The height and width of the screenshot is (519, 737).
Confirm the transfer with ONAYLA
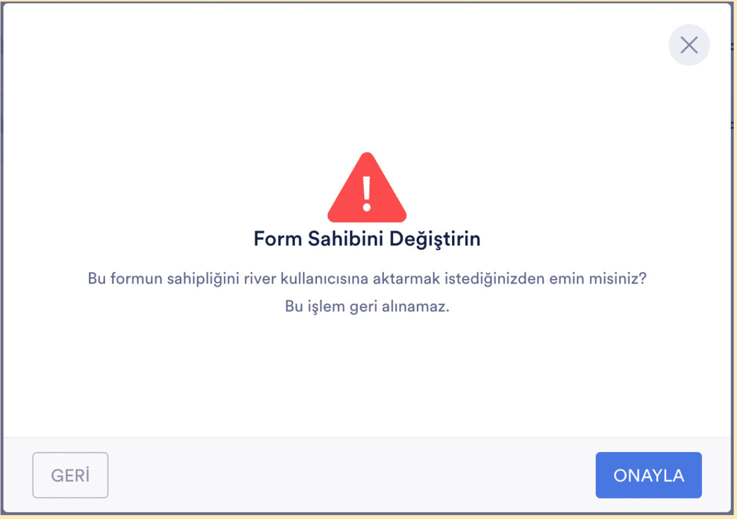point(648,475)
